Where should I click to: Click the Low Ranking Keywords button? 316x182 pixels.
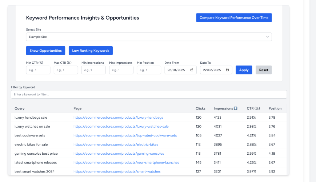point(91,51)
